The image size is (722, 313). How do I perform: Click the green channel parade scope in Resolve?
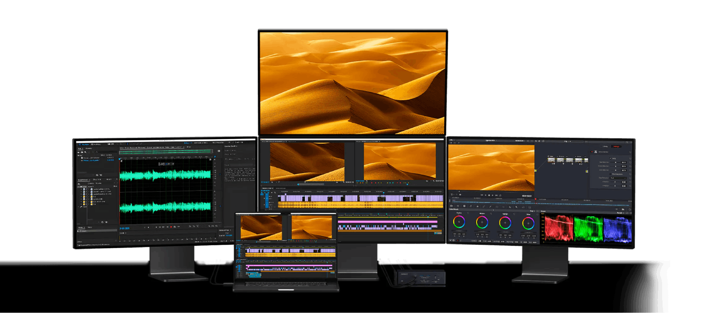click(588, 229)
